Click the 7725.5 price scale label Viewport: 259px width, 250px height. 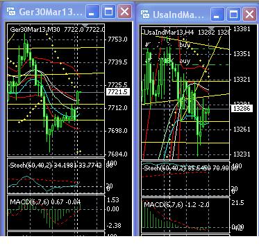click(117, 84)
